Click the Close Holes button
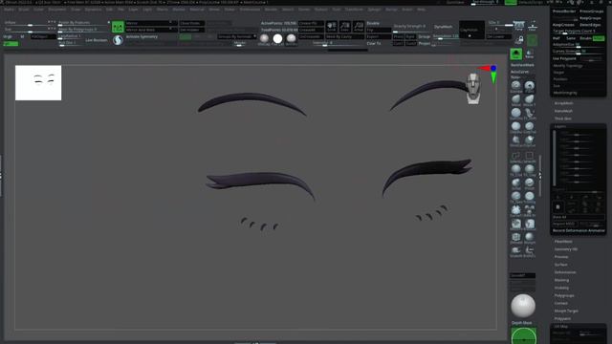 click(x=191, y=23)
